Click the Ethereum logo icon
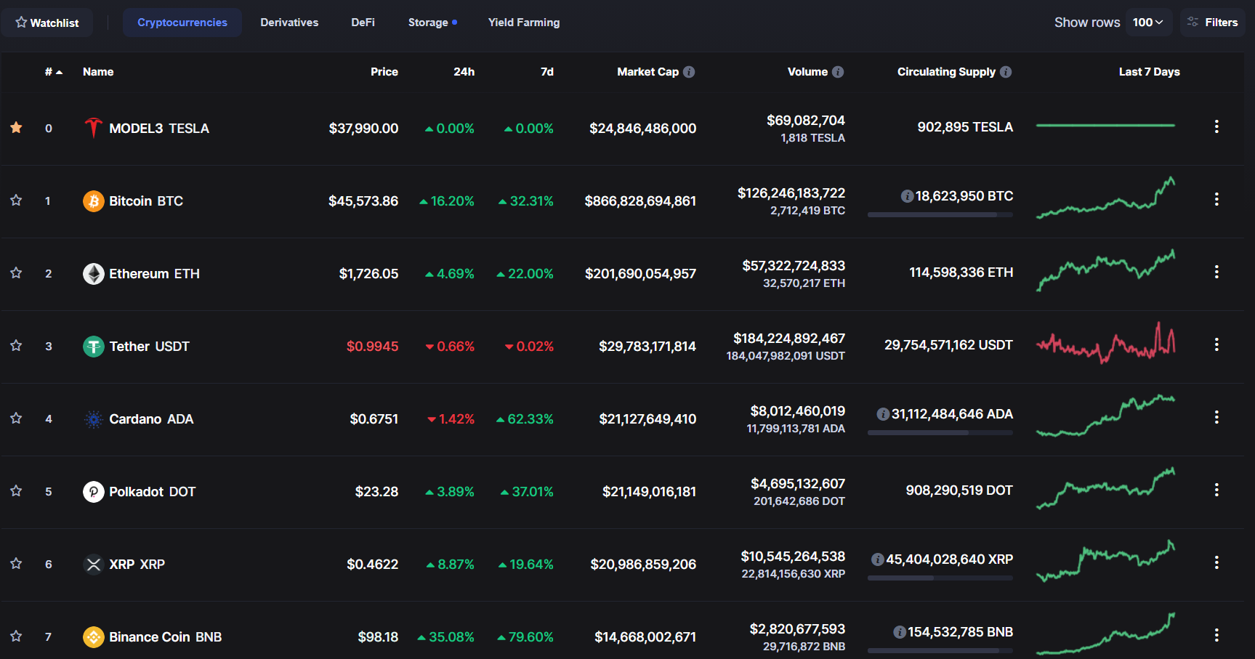Image resolution: width=1255 pixels, height=659 pixels. click(93, 273)
